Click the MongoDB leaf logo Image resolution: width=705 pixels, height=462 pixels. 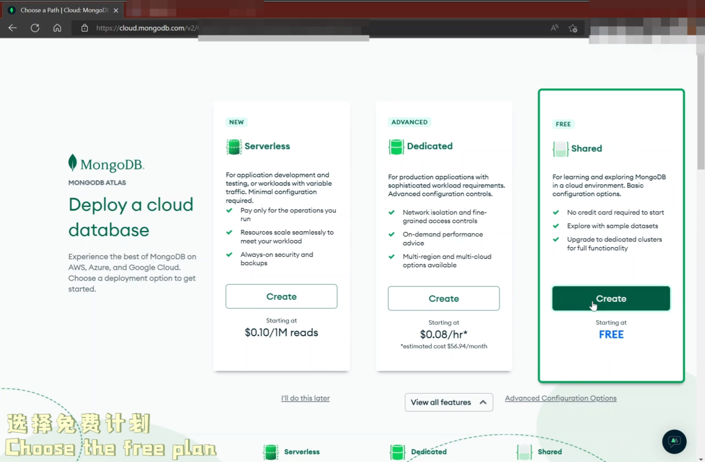(73, 163)
